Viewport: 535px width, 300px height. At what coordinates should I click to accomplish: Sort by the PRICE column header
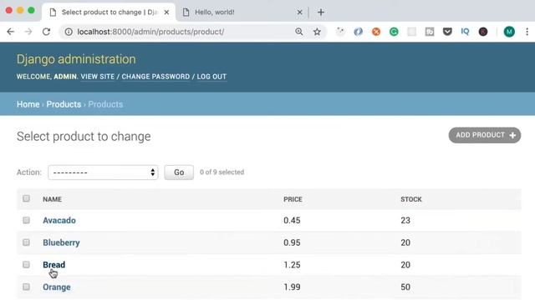pyautogui.click(x=293, y=199)
